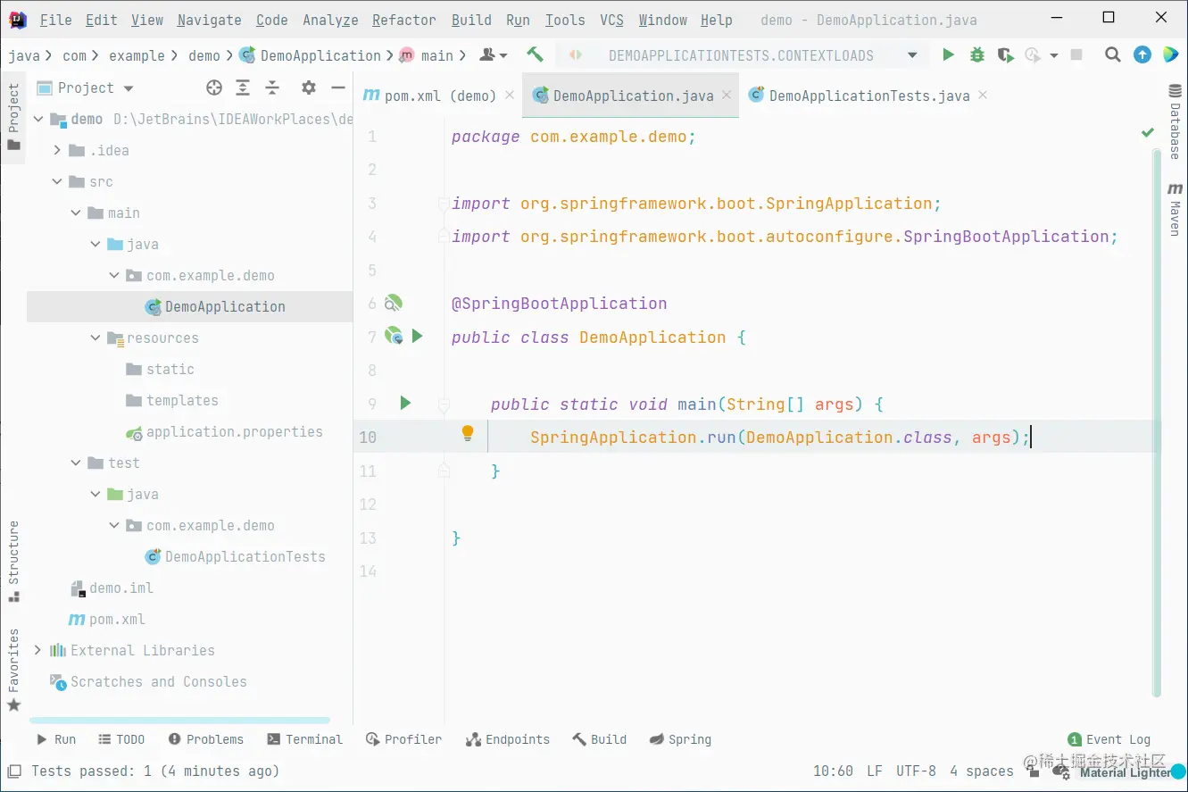Open the Refactor menu

[x=406, y=20]
